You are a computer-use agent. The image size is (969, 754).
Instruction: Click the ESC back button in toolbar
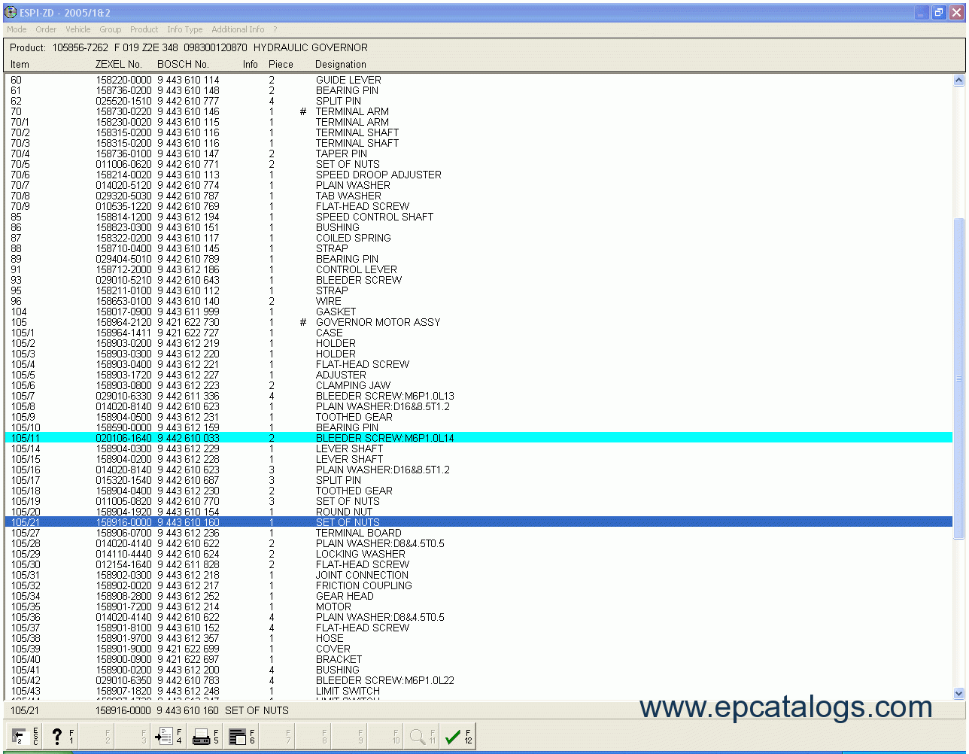[24, 737]
